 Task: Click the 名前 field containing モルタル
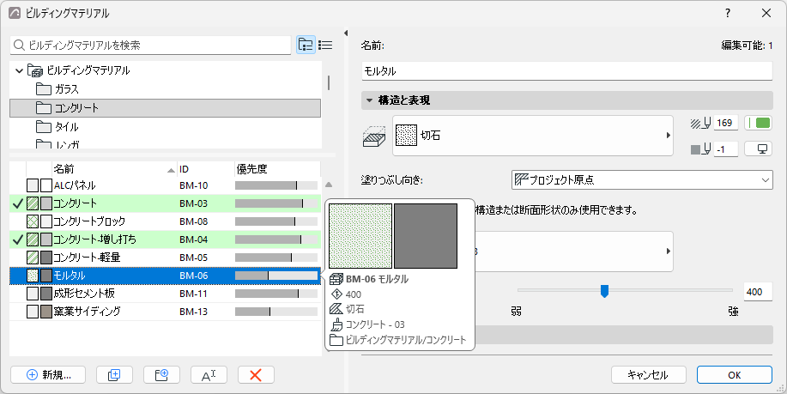566,71
